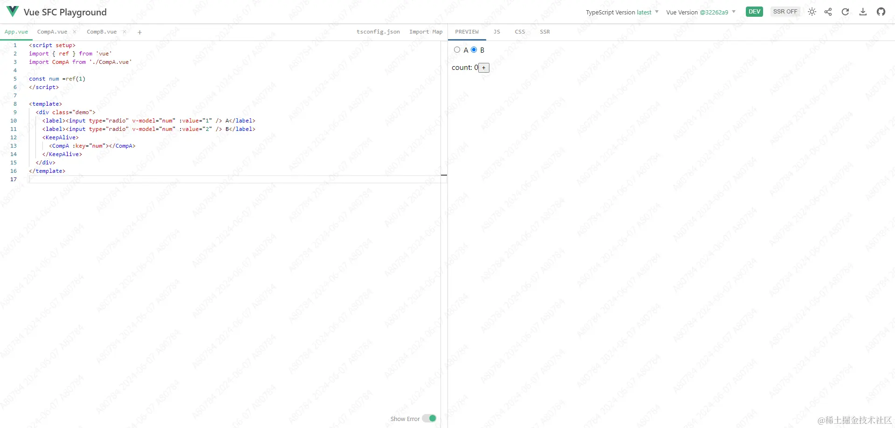Viewport: 895px width, 428px height.
Task: Click line 13 CompA :key code
Action: pos(92,146)
